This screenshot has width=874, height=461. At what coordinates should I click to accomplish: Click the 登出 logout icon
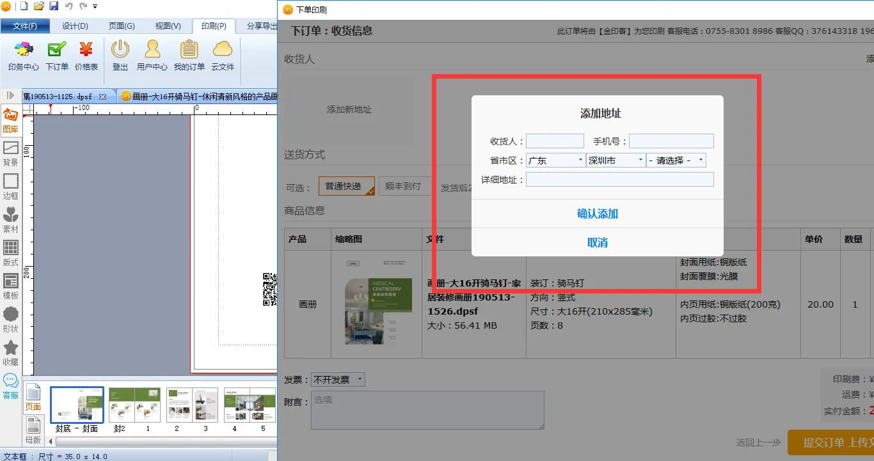pos(120,55)
